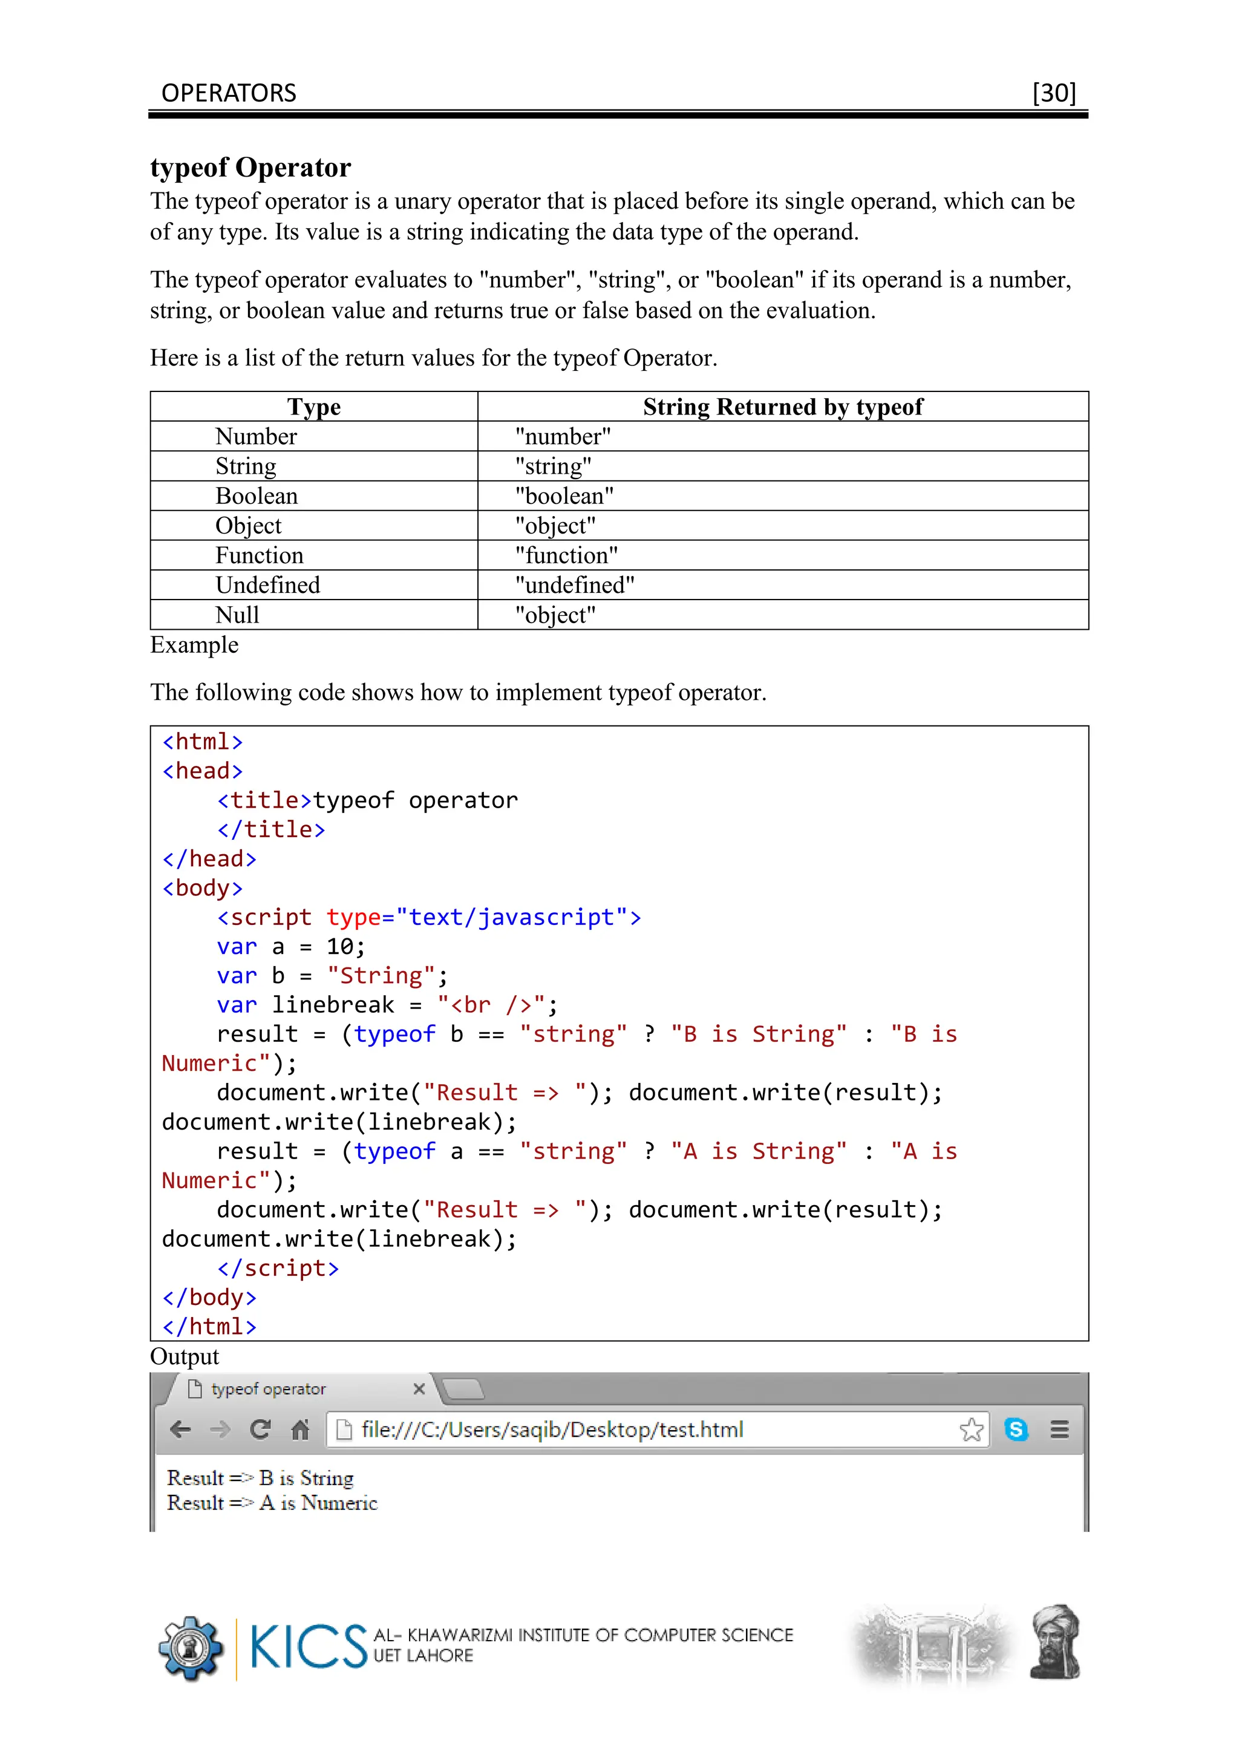Bookmark the page with the star icon
Image resolution: width=1239 pixels, height=1752 pixels.
point(971,1429)
